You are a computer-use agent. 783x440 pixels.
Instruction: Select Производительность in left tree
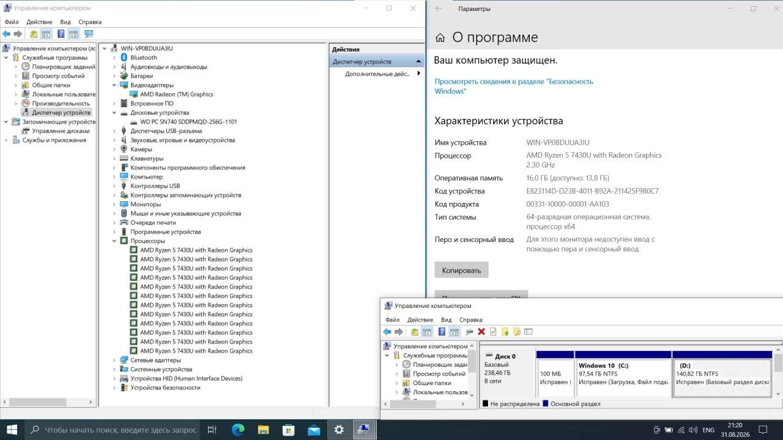pyautogui.click(x=61, y=103)
